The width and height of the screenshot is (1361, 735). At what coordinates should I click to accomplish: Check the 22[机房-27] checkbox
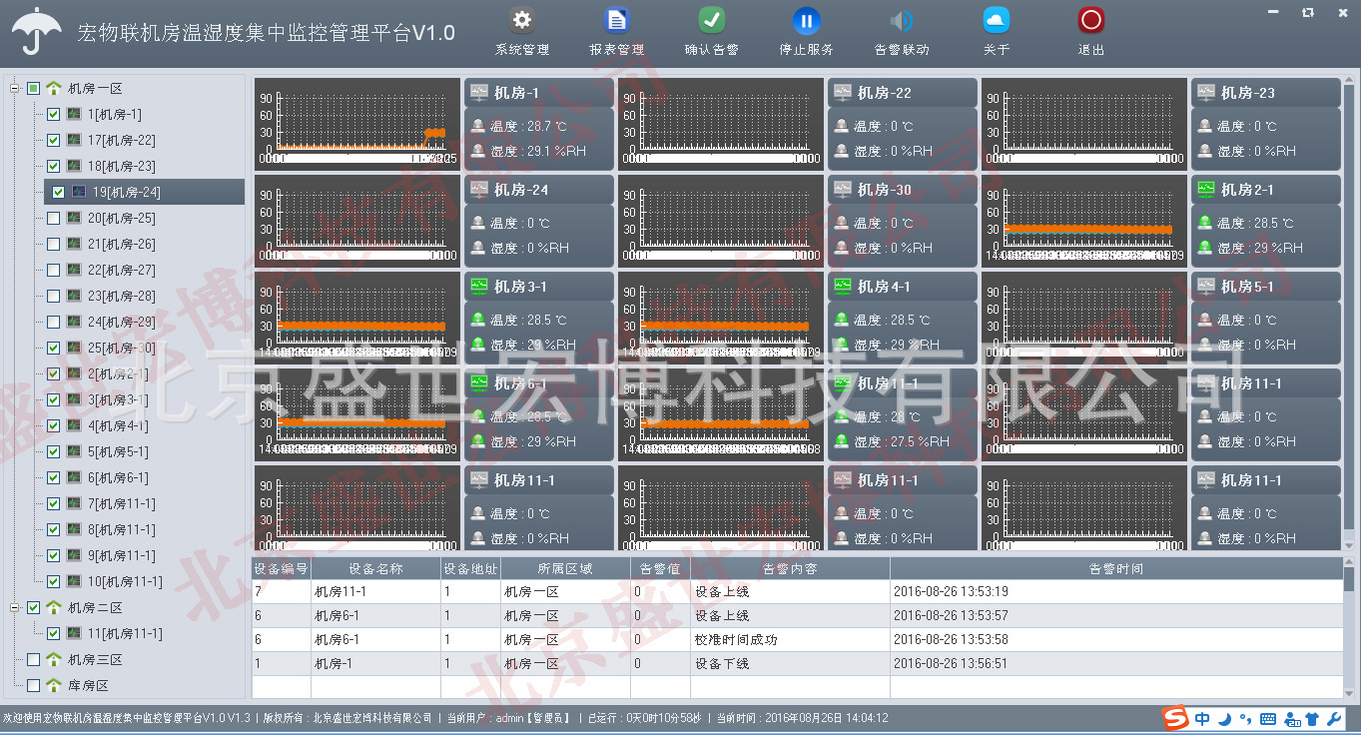pos(54,270)
